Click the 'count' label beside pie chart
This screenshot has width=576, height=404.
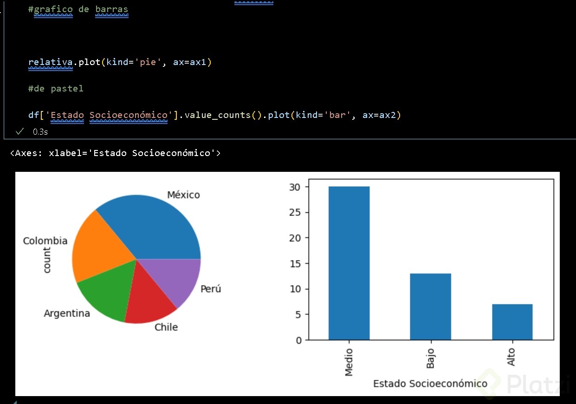coord(47,260)
